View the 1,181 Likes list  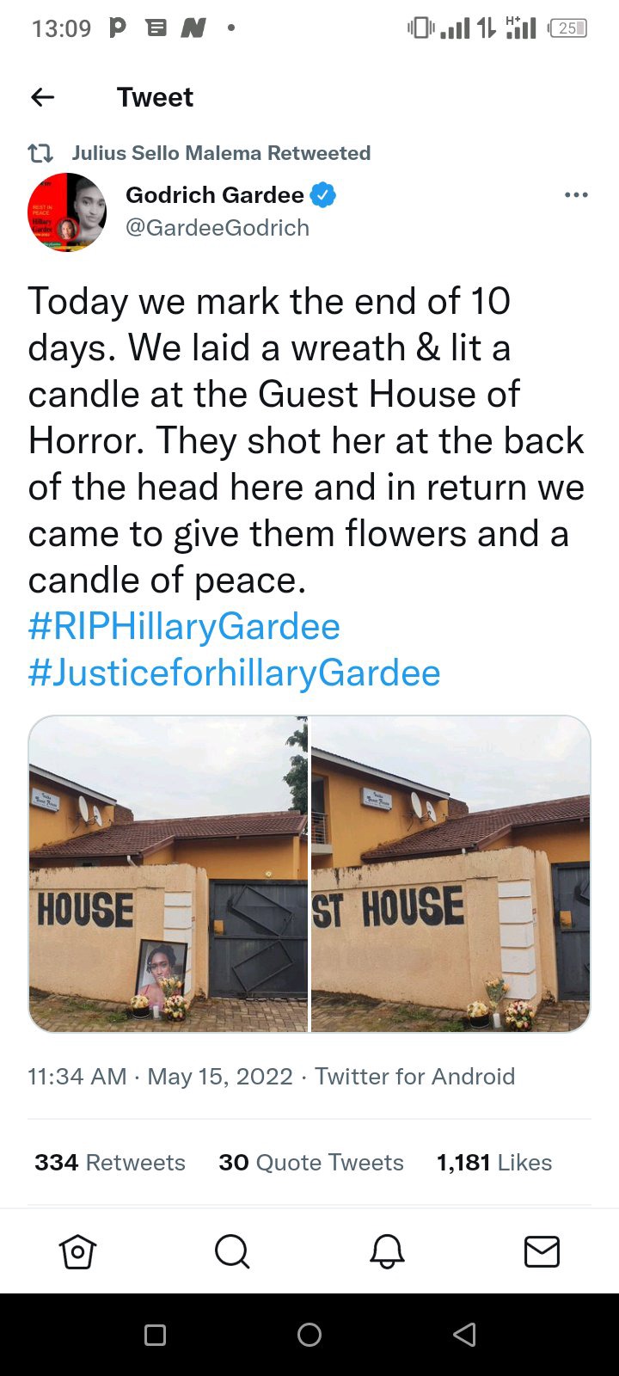click(494, 1163)
